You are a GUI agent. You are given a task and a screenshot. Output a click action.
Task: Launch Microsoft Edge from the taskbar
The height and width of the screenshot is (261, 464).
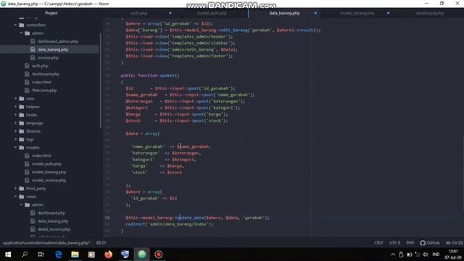(58, 254)
